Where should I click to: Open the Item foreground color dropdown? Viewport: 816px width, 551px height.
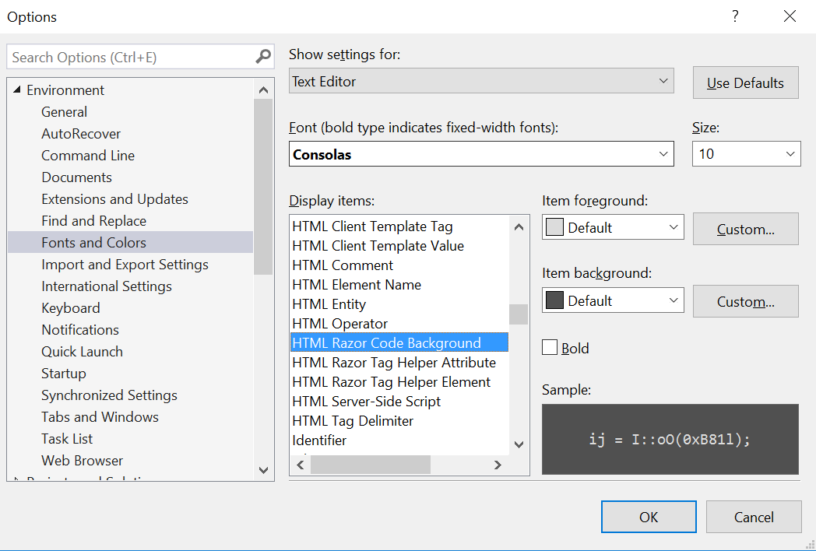[612, 228]
